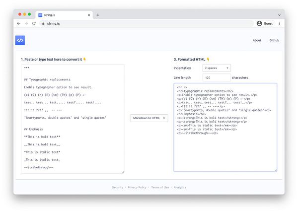
Task: Click the string.is tab favicon
Action: [x=40, y=15]
